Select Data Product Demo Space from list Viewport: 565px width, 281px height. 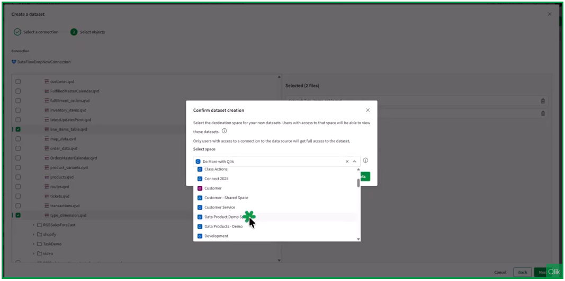pos(225,217)
